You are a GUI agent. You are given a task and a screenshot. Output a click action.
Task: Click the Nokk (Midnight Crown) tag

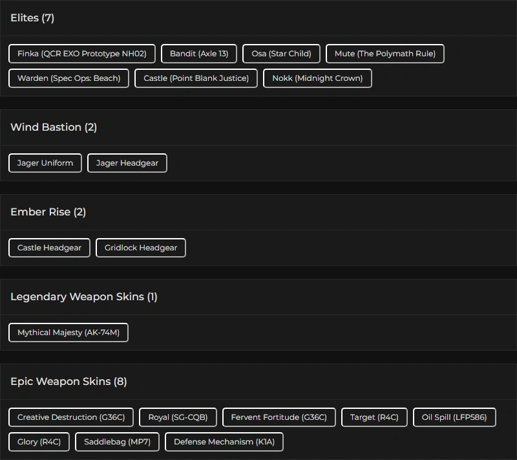click(317, 78)
